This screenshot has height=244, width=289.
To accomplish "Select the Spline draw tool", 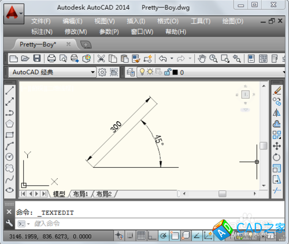I will (x=9, y=179).
